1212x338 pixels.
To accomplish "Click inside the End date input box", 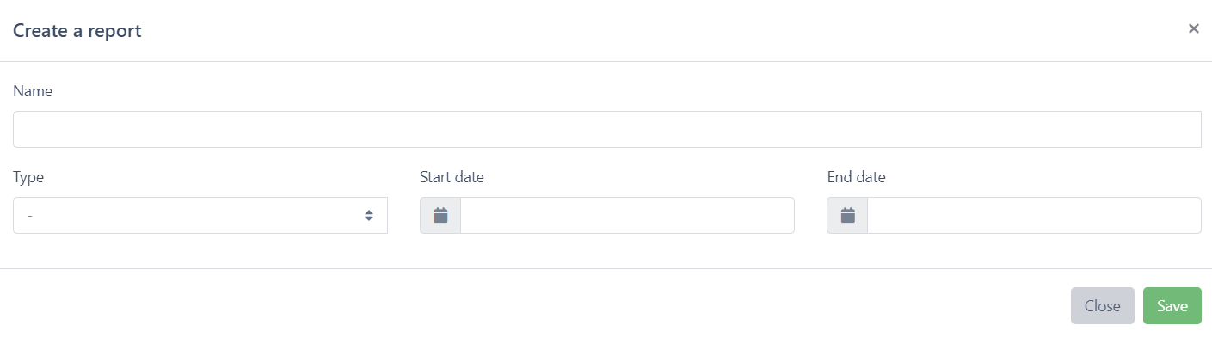I will coord(1034,215).
